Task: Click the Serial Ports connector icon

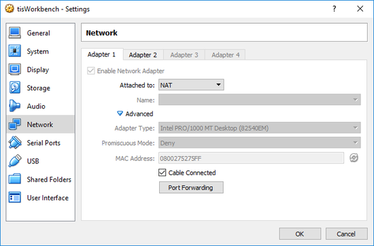Action: point(15,142)
